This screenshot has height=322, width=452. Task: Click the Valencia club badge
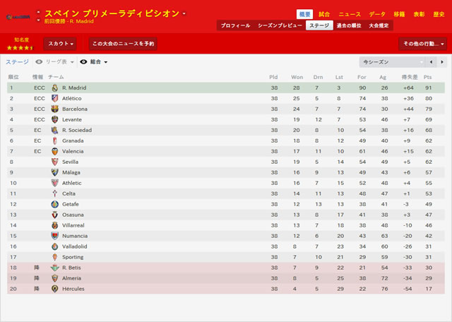tap(55, 151)
